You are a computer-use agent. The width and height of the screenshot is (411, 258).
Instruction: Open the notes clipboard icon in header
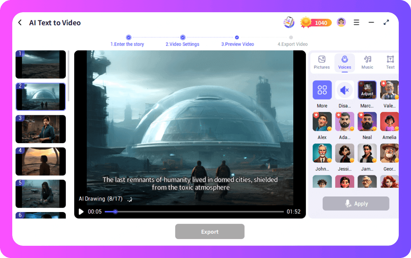(289, 23)
